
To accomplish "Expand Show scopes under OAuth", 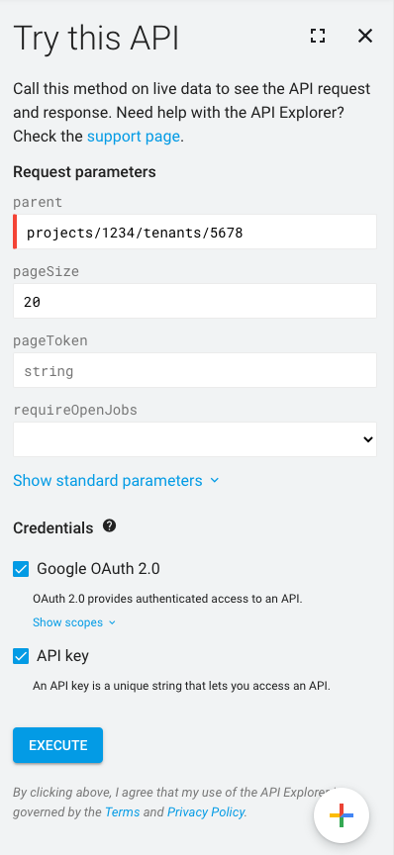I will tap(74, 622).
